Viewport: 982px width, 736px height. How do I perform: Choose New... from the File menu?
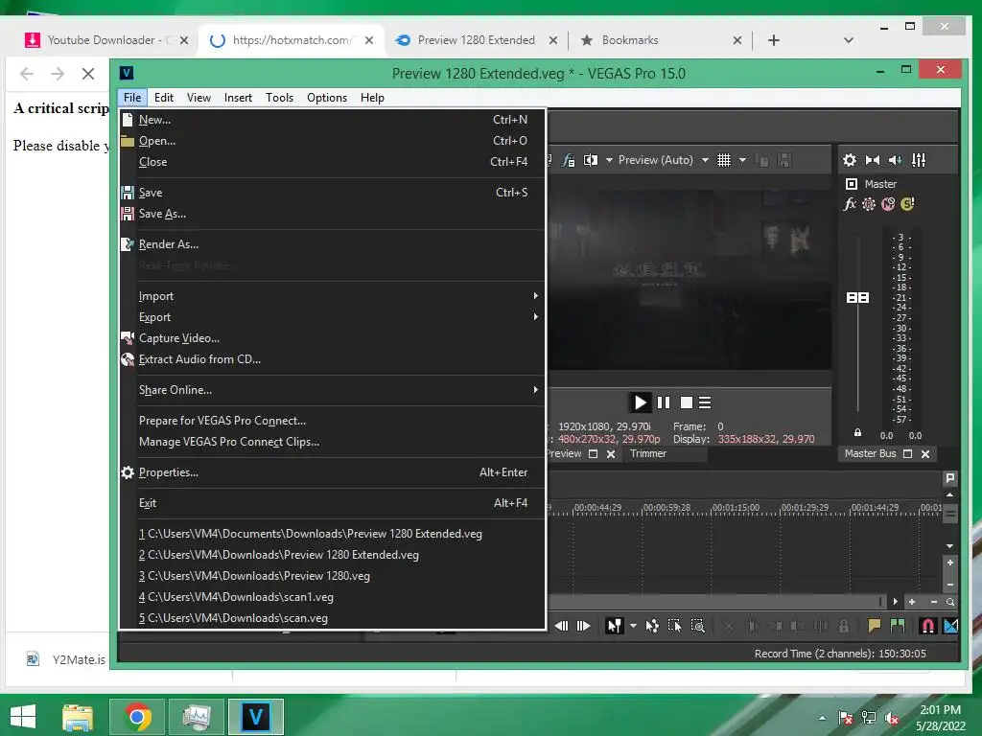tap(332, 120)
